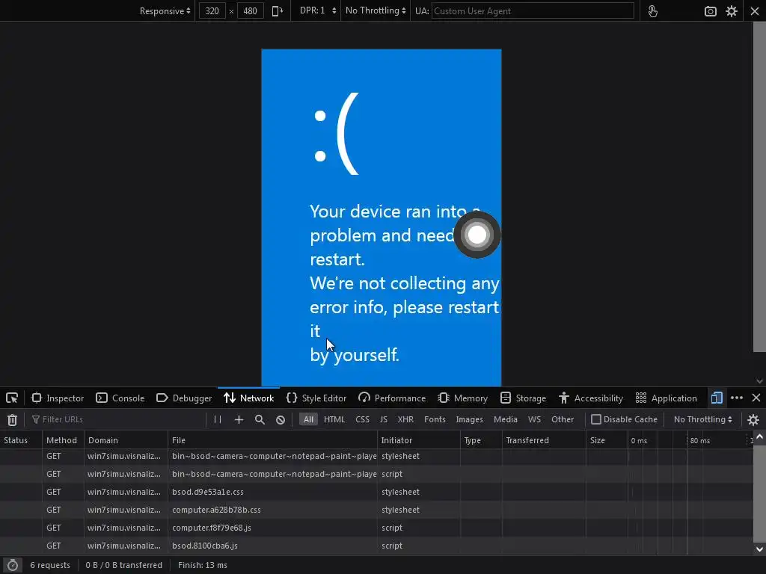Start performance analysis stopwatch icon
Viewport: 766px width, 574px height.
(13, 565)
